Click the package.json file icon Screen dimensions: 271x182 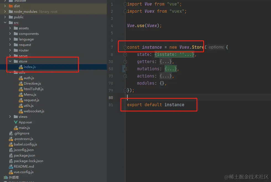11,155
